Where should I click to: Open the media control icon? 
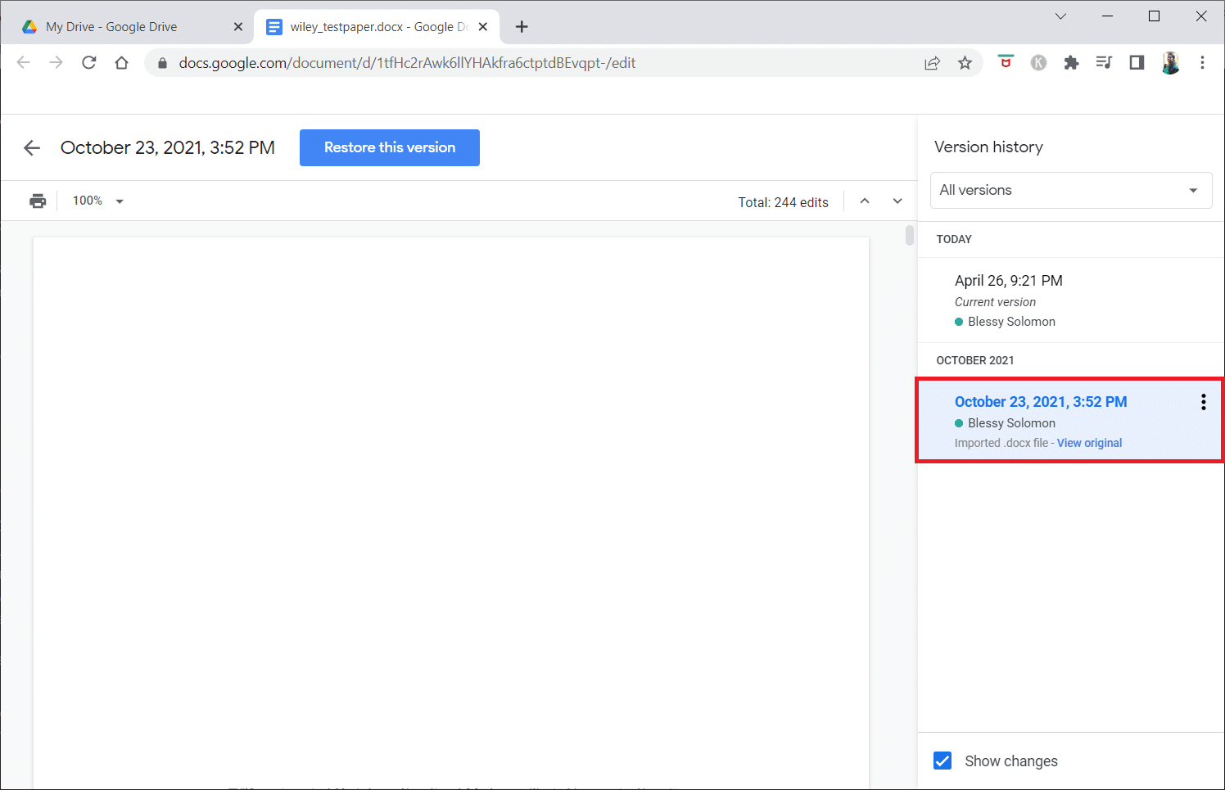tap(1104, 63)
